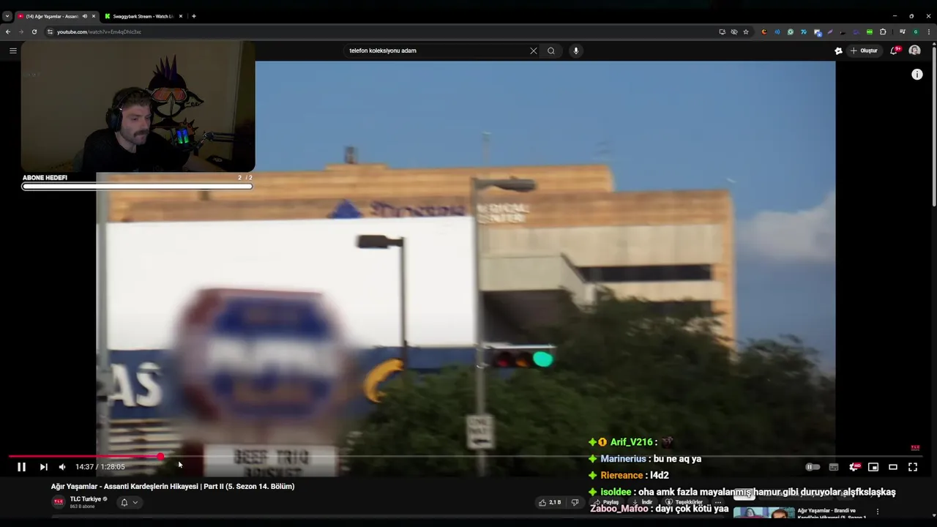Dislike the video
The width and height of the screenshot is (937, 527).
pyautogui.click(x=575, y=502)
